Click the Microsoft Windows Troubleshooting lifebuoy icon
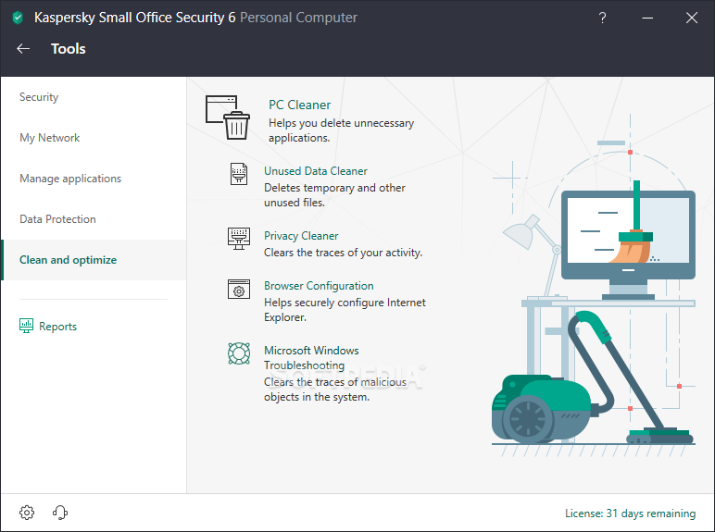Screen dimensions: 715x532 point(239,353)
